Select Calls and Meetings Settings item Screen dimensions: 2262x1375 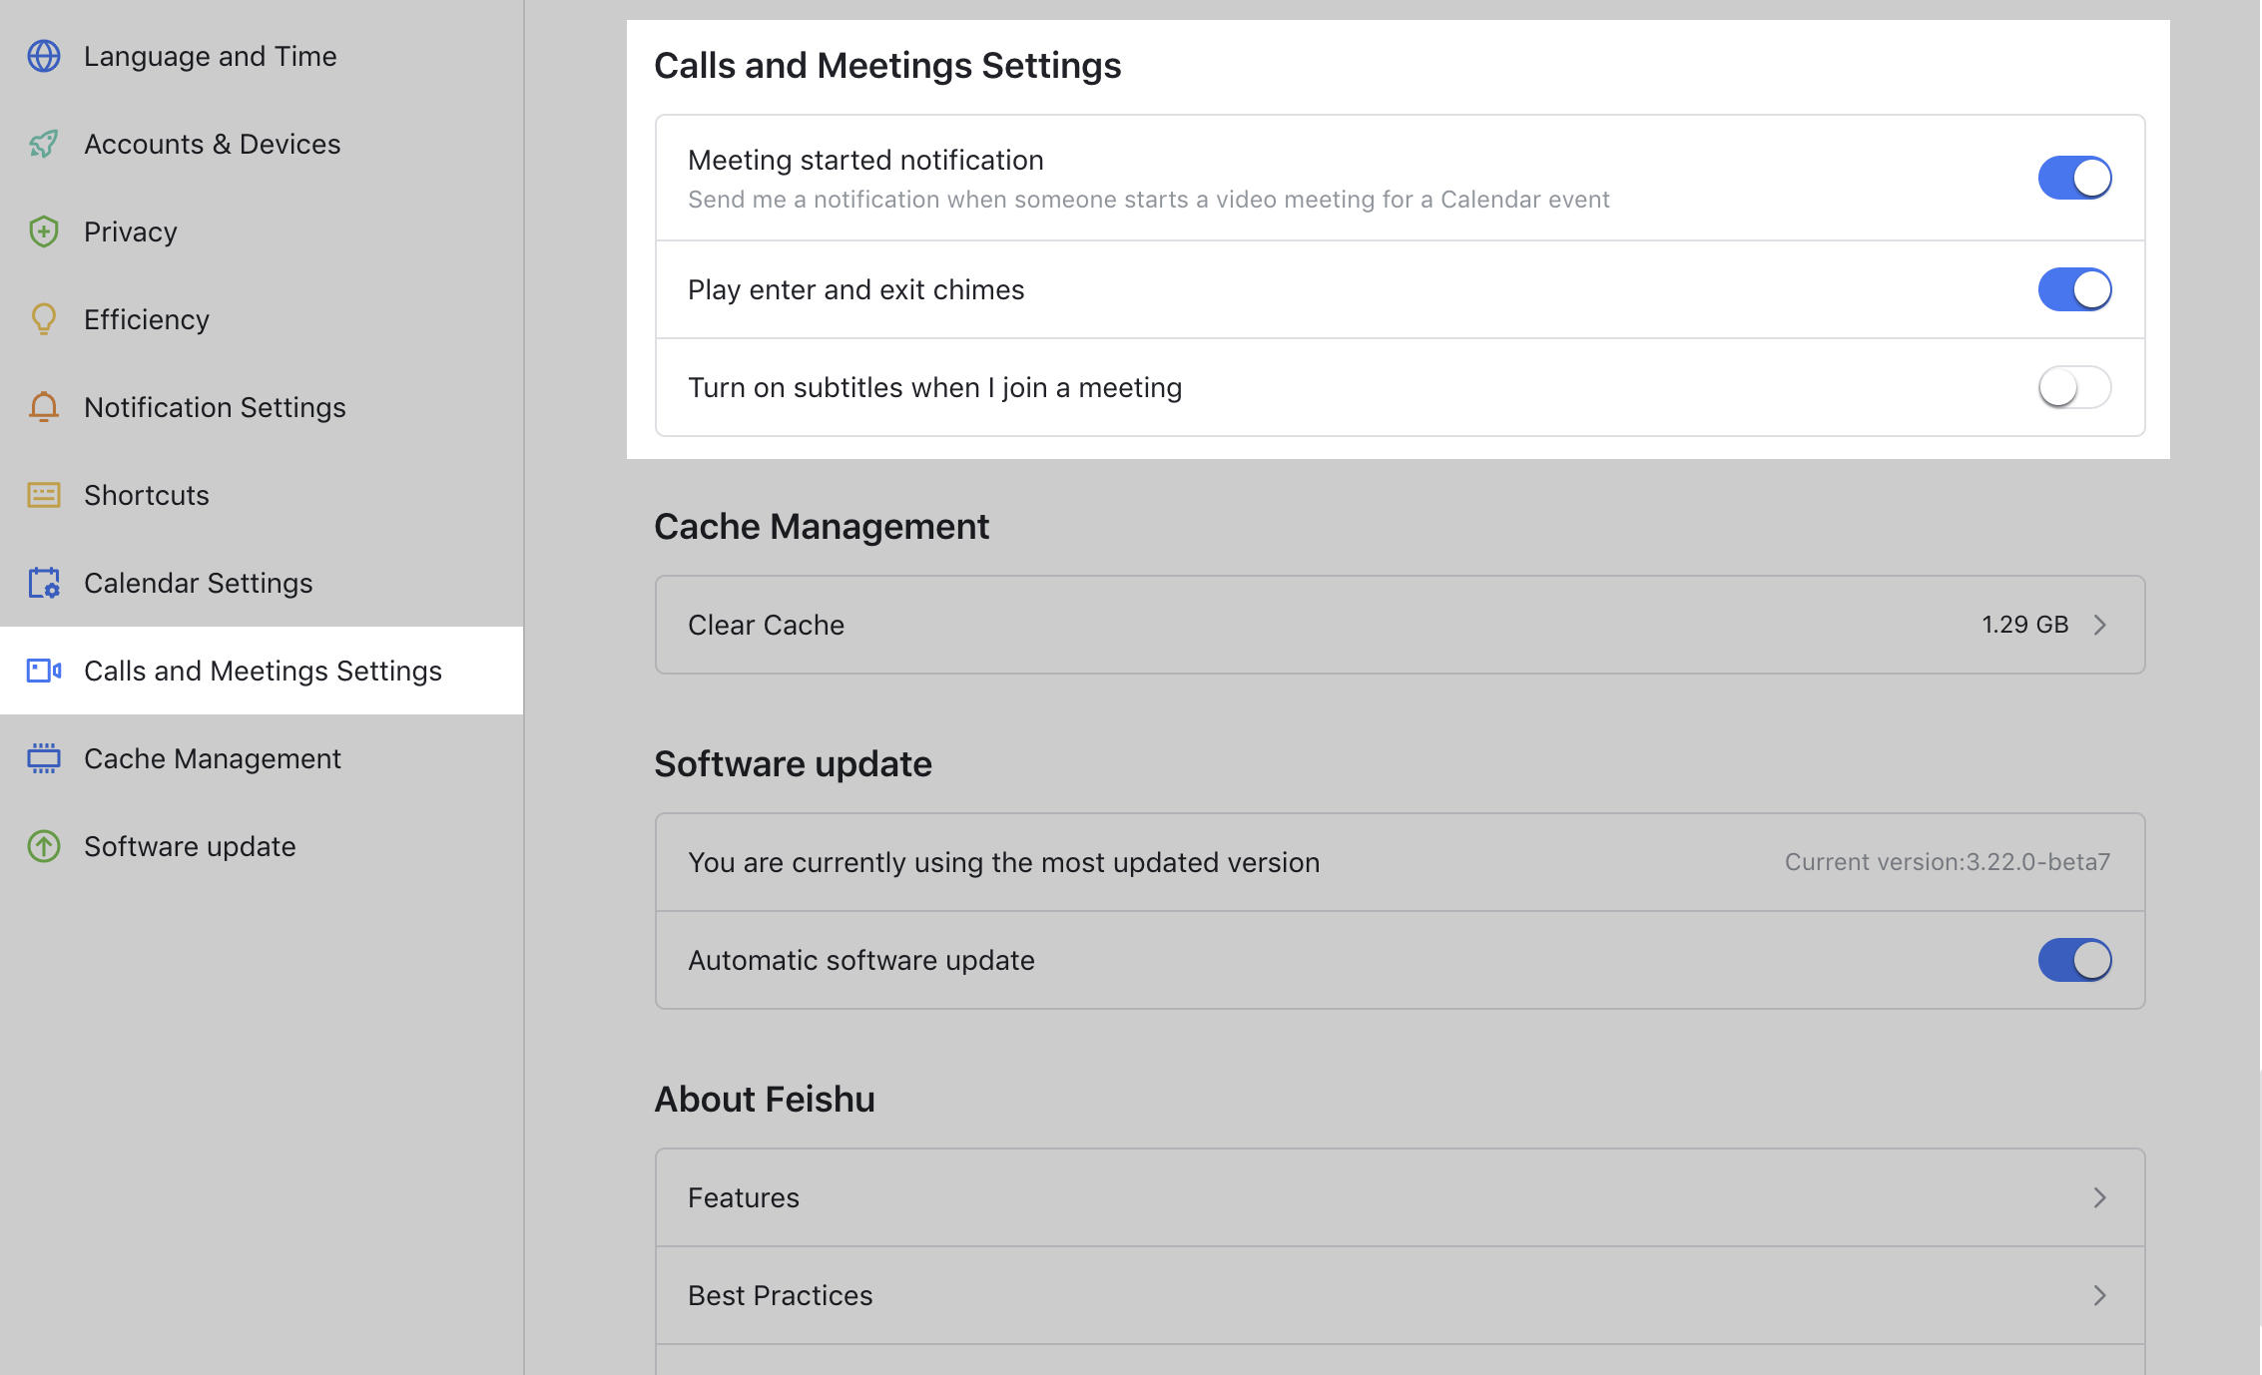tap(262, 671)
